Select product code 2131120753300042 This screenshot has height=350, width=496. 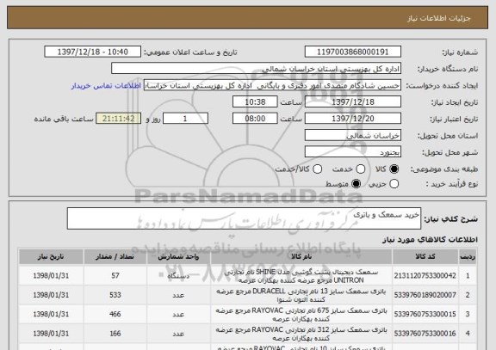(425, 276)
